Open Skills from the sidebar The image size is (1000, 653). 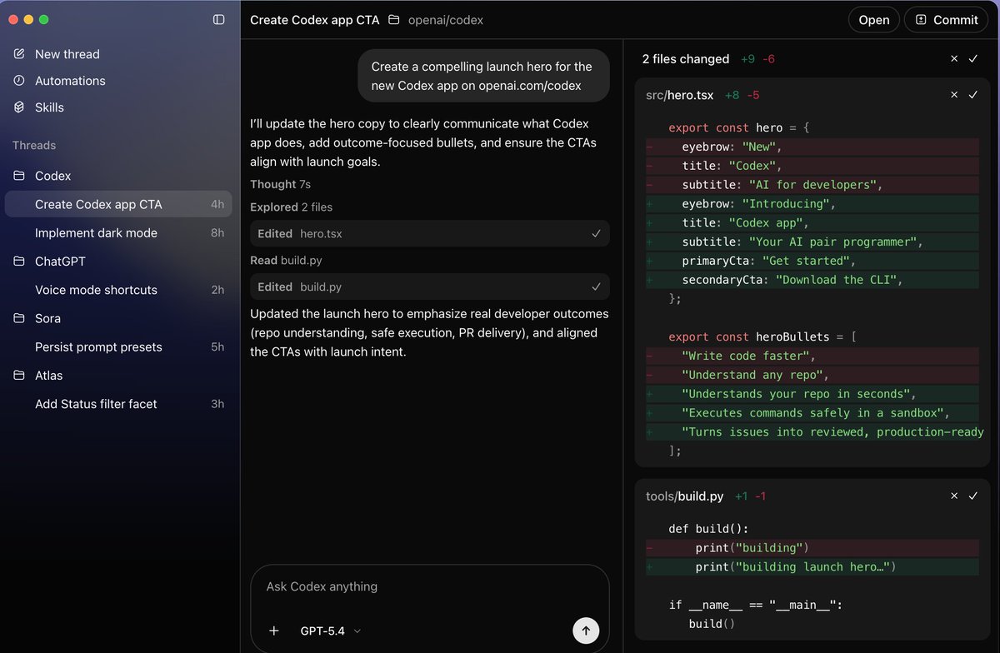pyautogui.click(x=49, y=107)
